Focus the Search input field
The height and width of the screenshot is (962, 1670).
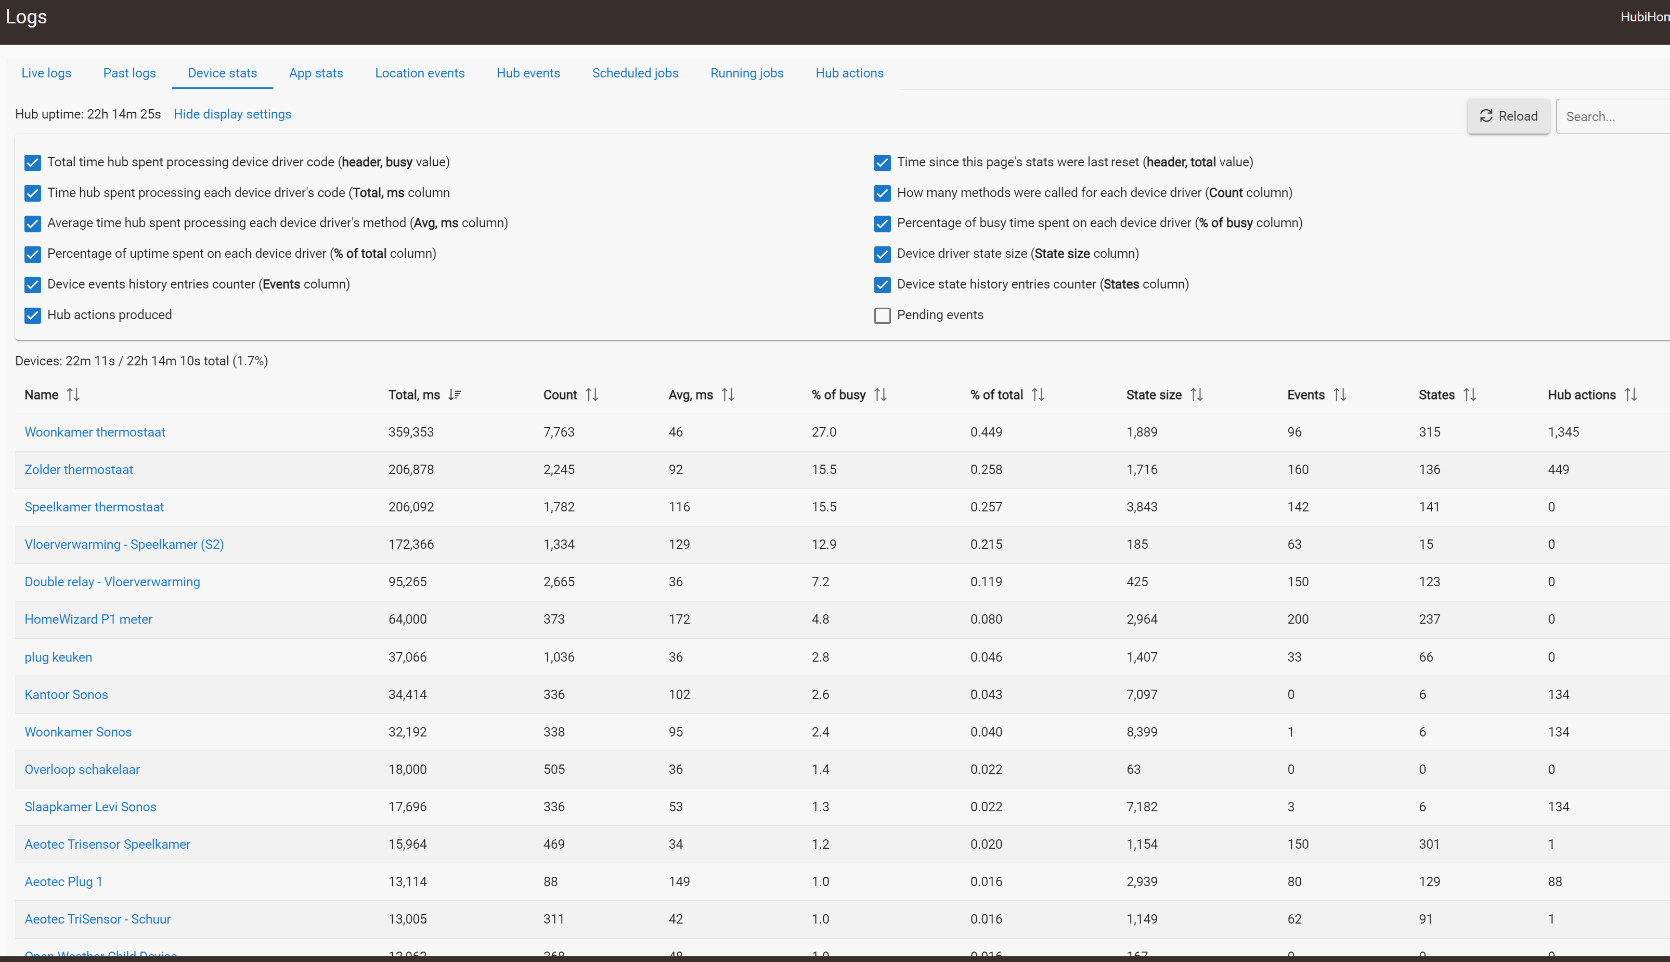[x=1613, y=116]
